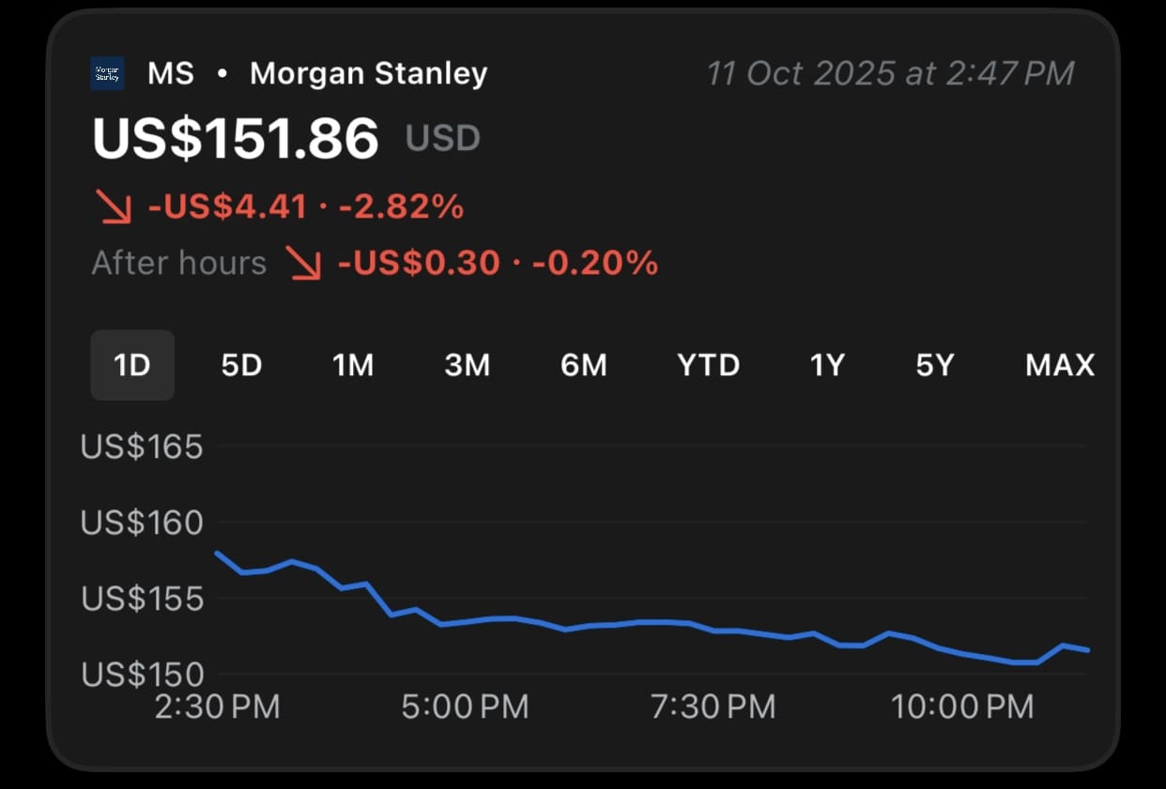
Task: Open the Morgan Stanley company name link
Action: coord(368,73)
